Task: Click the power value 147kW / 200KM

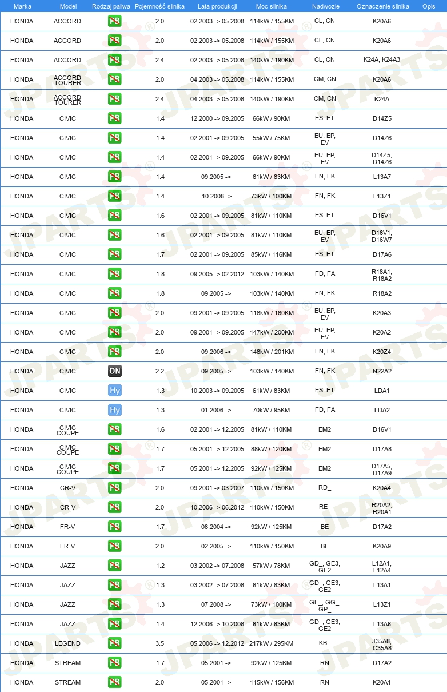Action: [272, 332]
